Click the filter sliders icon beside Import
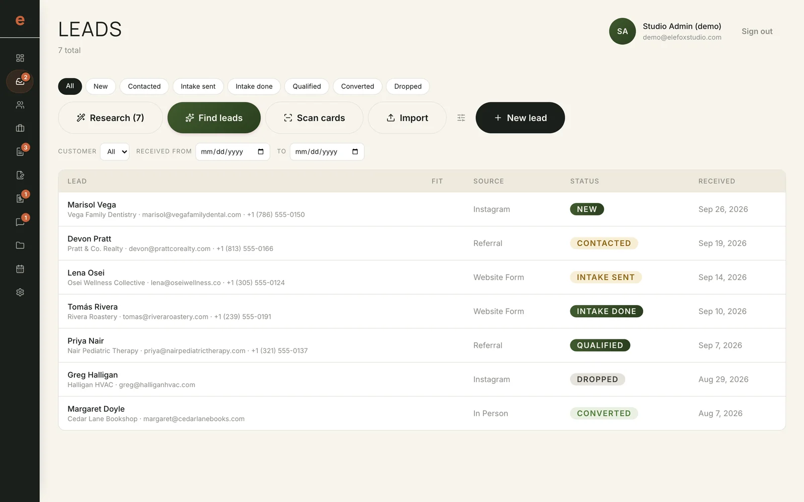804x502 pixels. [x=461, y=118]
